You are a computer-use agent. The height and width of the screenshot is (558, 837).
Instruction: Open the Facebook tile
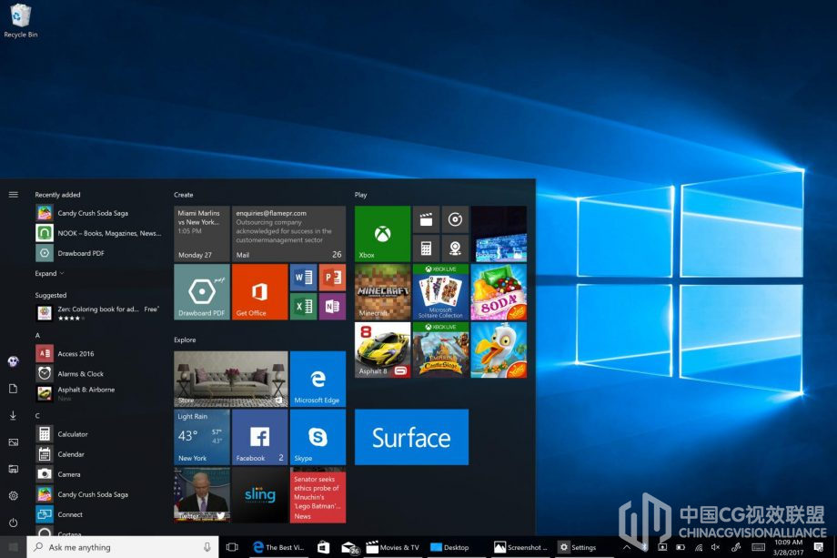259,437
